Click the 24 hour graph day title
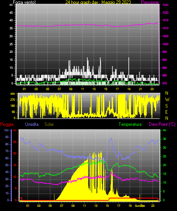Screen dimensions: 177x211 point(98,2)
